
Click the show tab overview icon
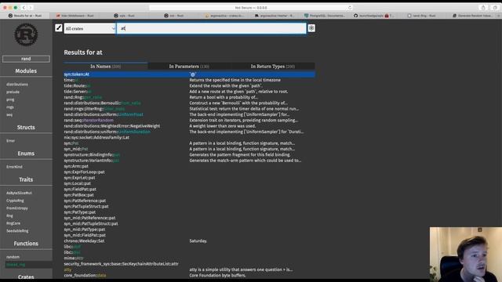(495, 8)
